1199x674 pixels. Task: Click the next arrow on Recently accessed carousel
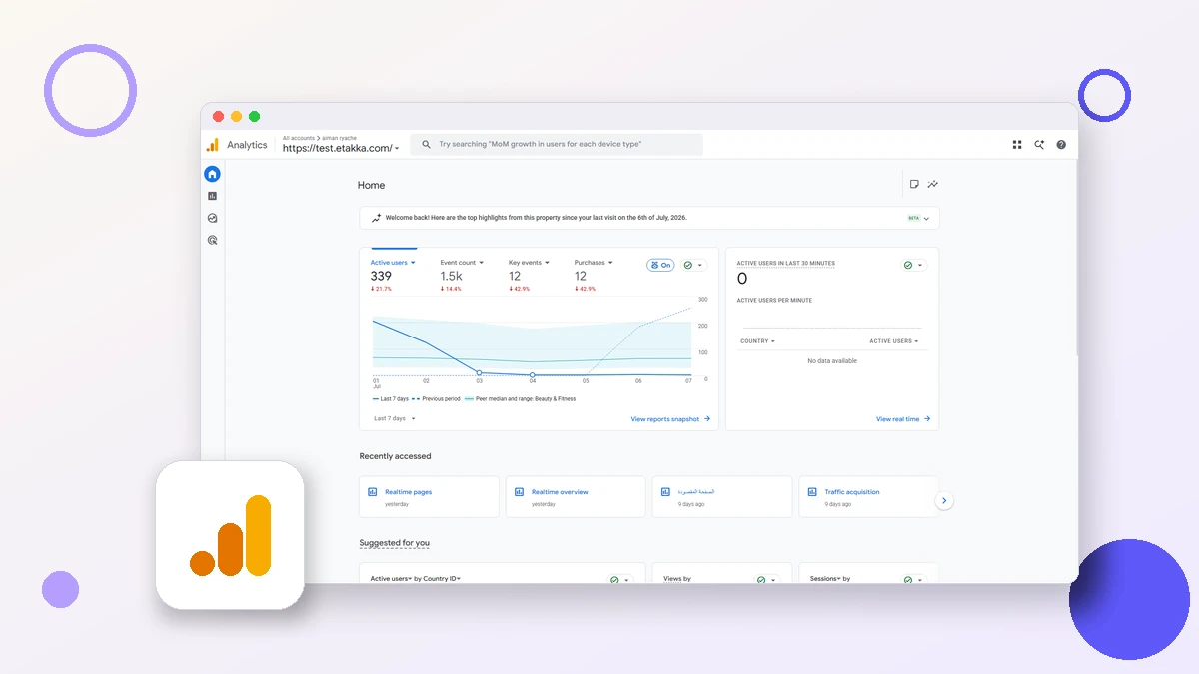(x=945, y=500)
